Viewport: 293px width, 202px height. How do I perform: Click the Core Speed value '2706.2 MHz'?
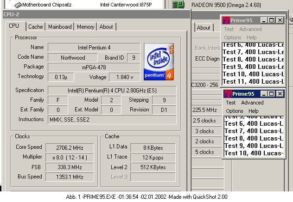[70, 148]
